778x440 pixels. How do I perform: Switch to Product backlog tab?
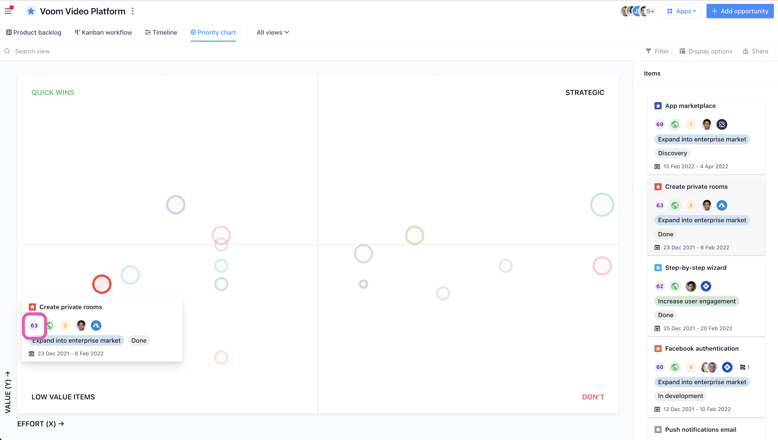(34, 32)
